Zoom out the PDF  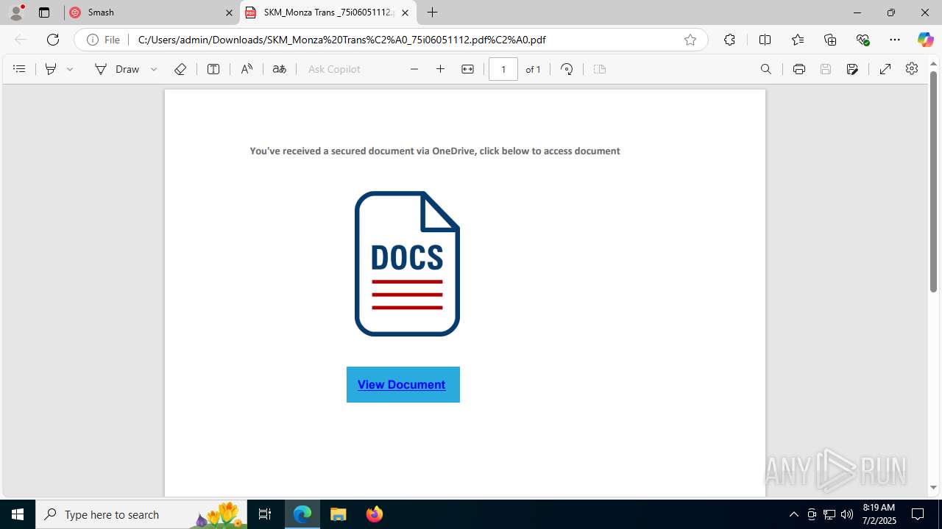click(414, 69)
